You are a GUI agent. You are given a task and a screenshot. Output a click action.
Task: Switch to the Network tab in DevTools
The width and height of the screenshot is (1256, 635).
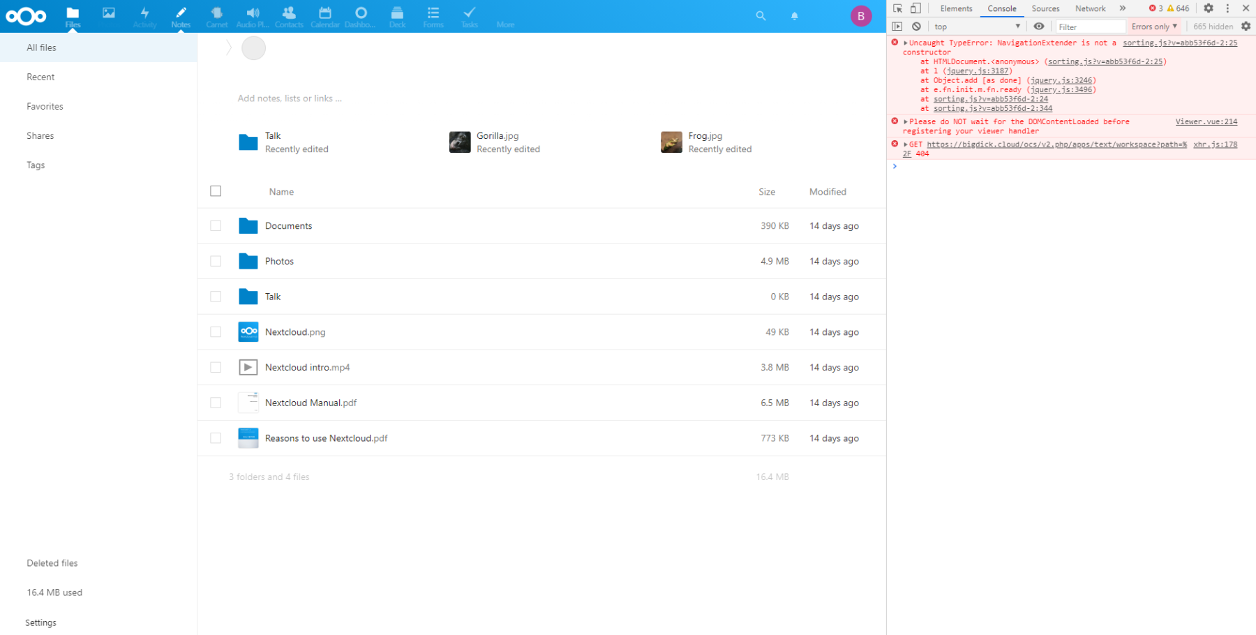click(x=1090, y=8)
